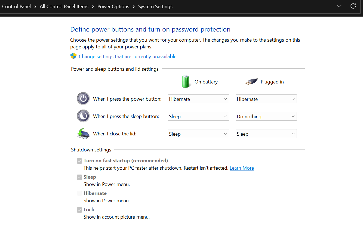The width and height of the screenshot is (363, 236).
Task: Navigate to All Control Panel Items breadcrumb
Action: coord(64,7)
